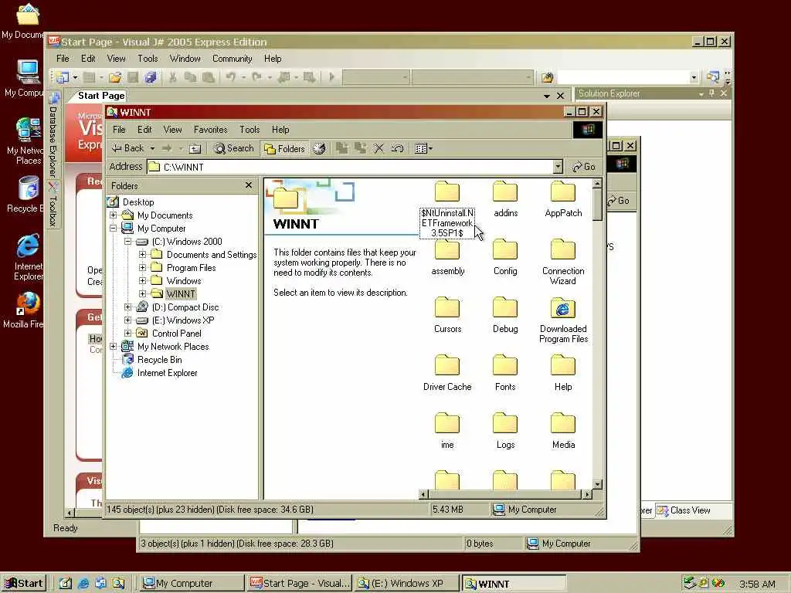Click the Delete toolbar icon in WINNT

(379, 148)
